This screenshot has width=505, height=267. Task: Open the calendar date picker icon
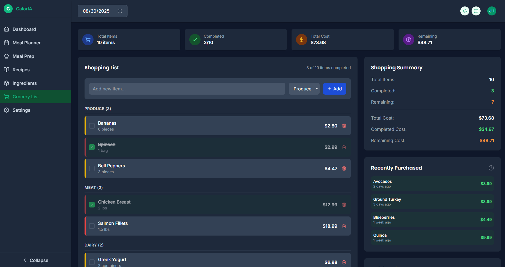click(120, 11)
